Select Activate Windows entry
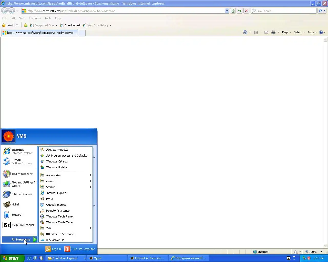This screenshot has height=262, width=328. [x=66, y=150]
